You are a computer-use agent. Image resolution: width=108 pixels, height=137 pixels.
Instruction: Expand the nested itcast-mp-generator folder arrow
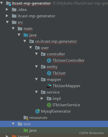click(7, 16)
